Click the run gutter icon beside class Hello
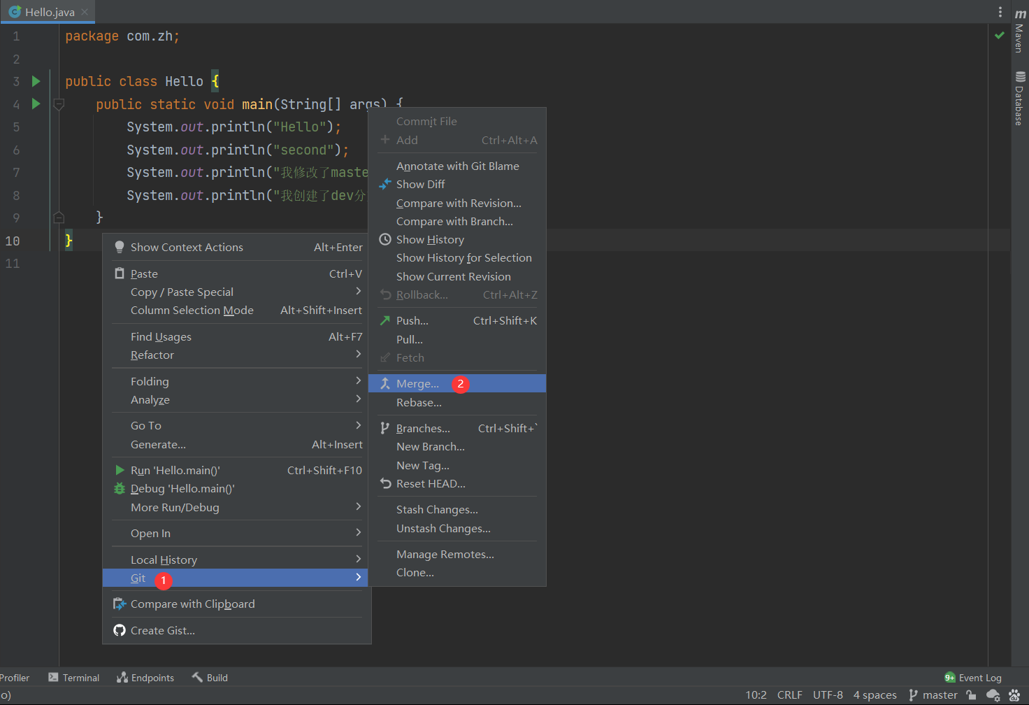Viewport: 1029px width, 705px height. 36,81
